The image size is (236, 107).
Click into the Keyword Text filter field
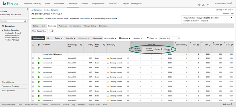pyautogui.click(x=168, y=38)
